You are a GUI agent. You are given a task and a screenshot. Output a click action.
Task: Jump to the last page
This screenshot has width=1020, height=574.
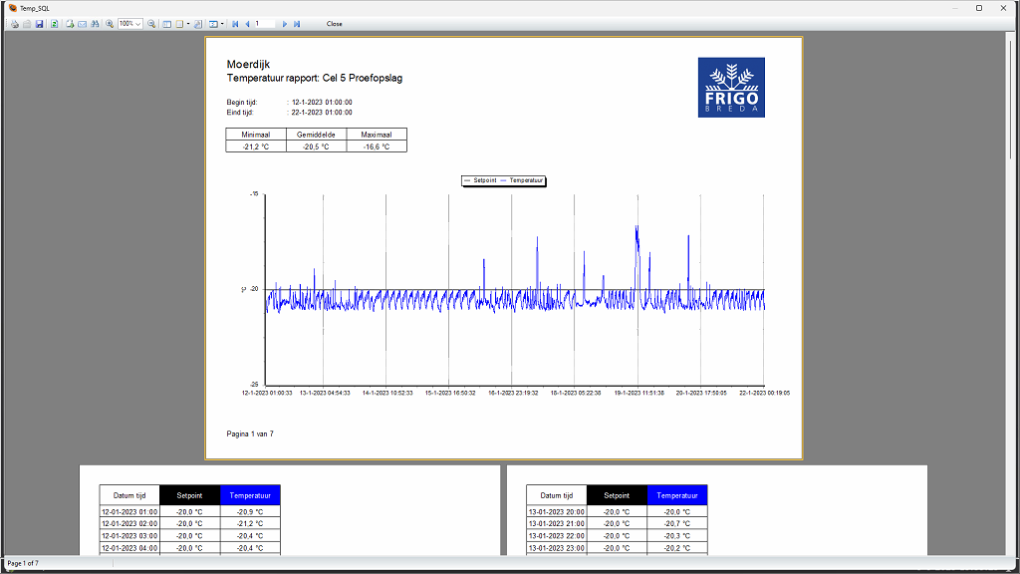[297, 24]
